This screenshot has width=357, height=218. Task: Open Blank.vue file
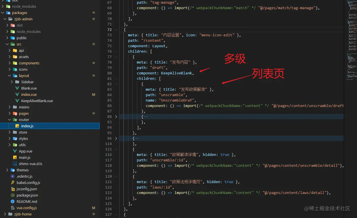coord(29,88)
